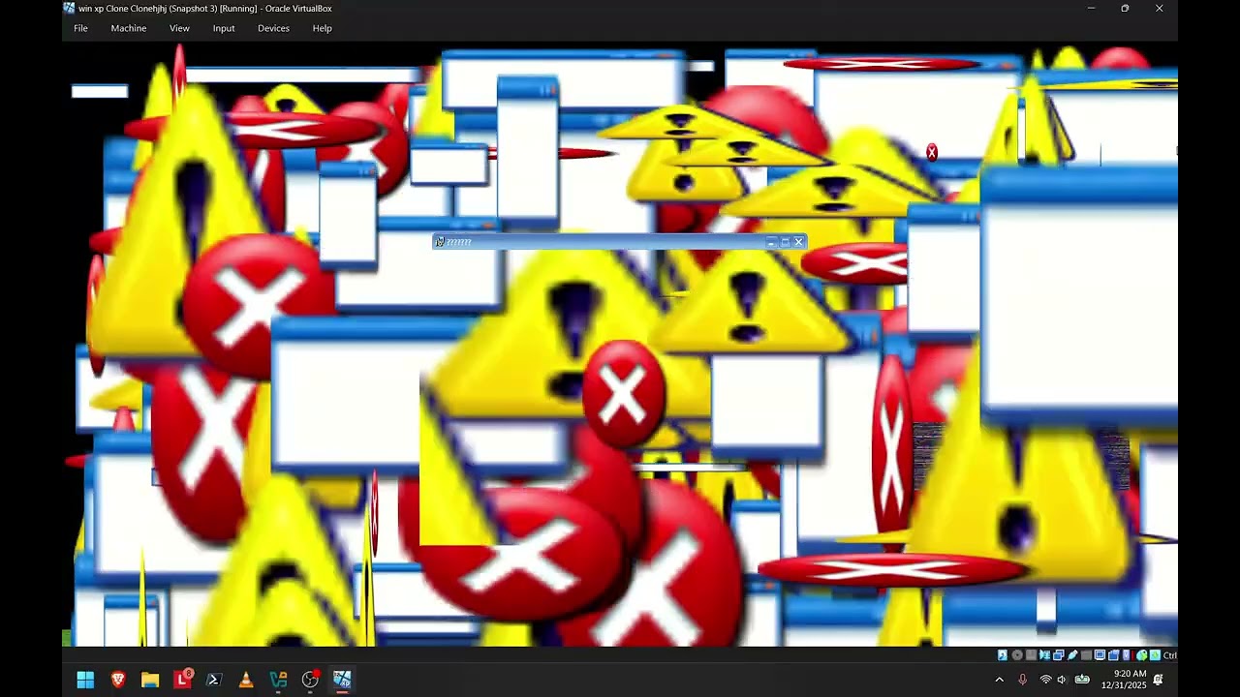
Task: Open the clock showing 9:20 AM
Action: tap(1124, 680)
